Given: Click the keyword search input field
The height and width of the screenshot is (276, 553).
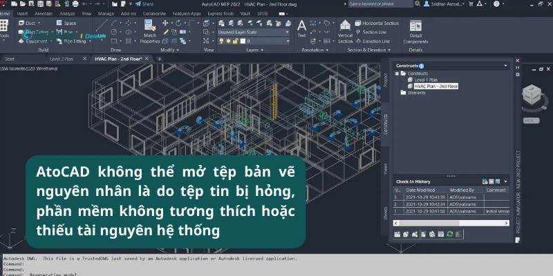Looking at the screenshot, I should pyautogui.click(x=380, y=4).
